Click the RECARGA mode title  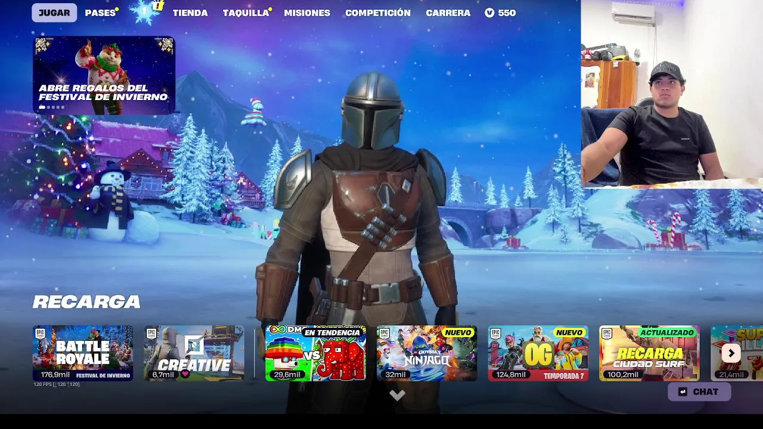86,302
